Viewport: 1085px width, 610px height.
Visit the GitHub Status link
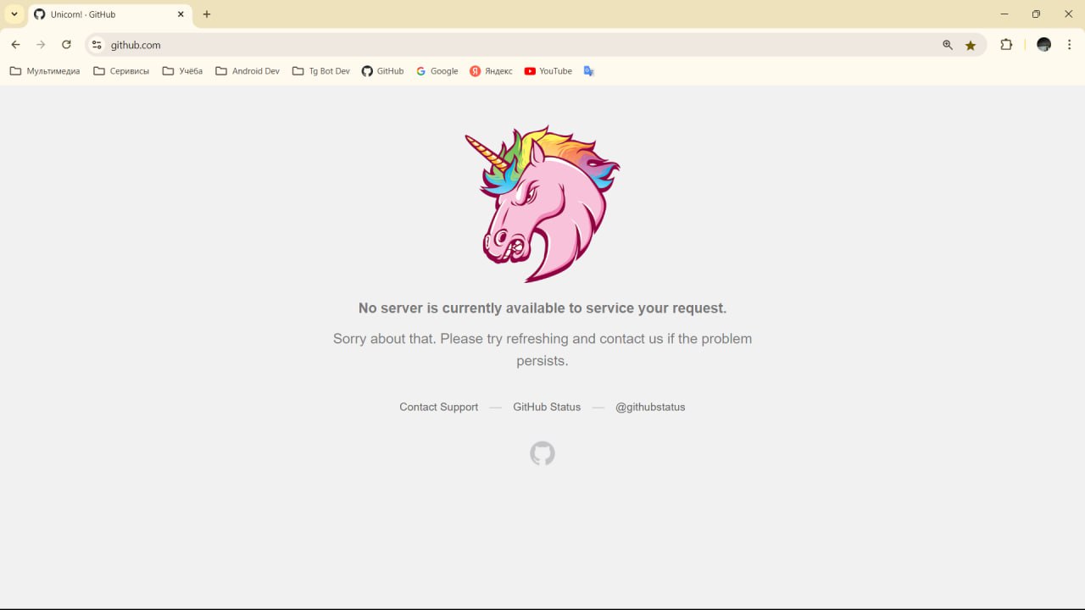547,407
